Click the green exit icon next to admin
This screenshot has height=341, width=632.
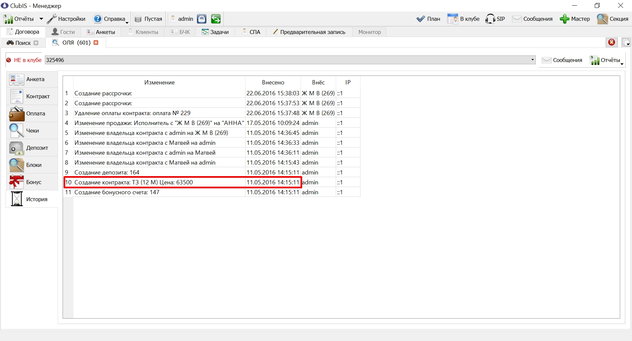coord(216,19)
